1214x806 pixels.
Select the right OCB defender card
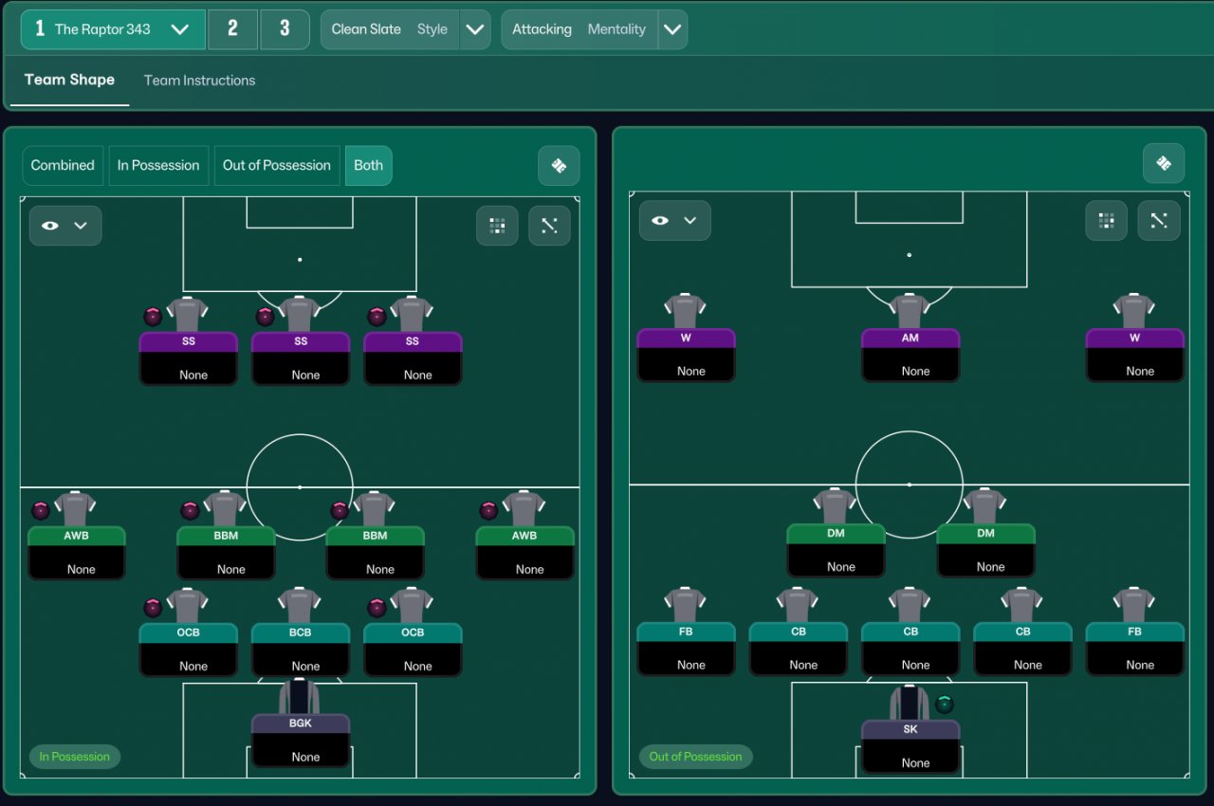coord(413,649)
